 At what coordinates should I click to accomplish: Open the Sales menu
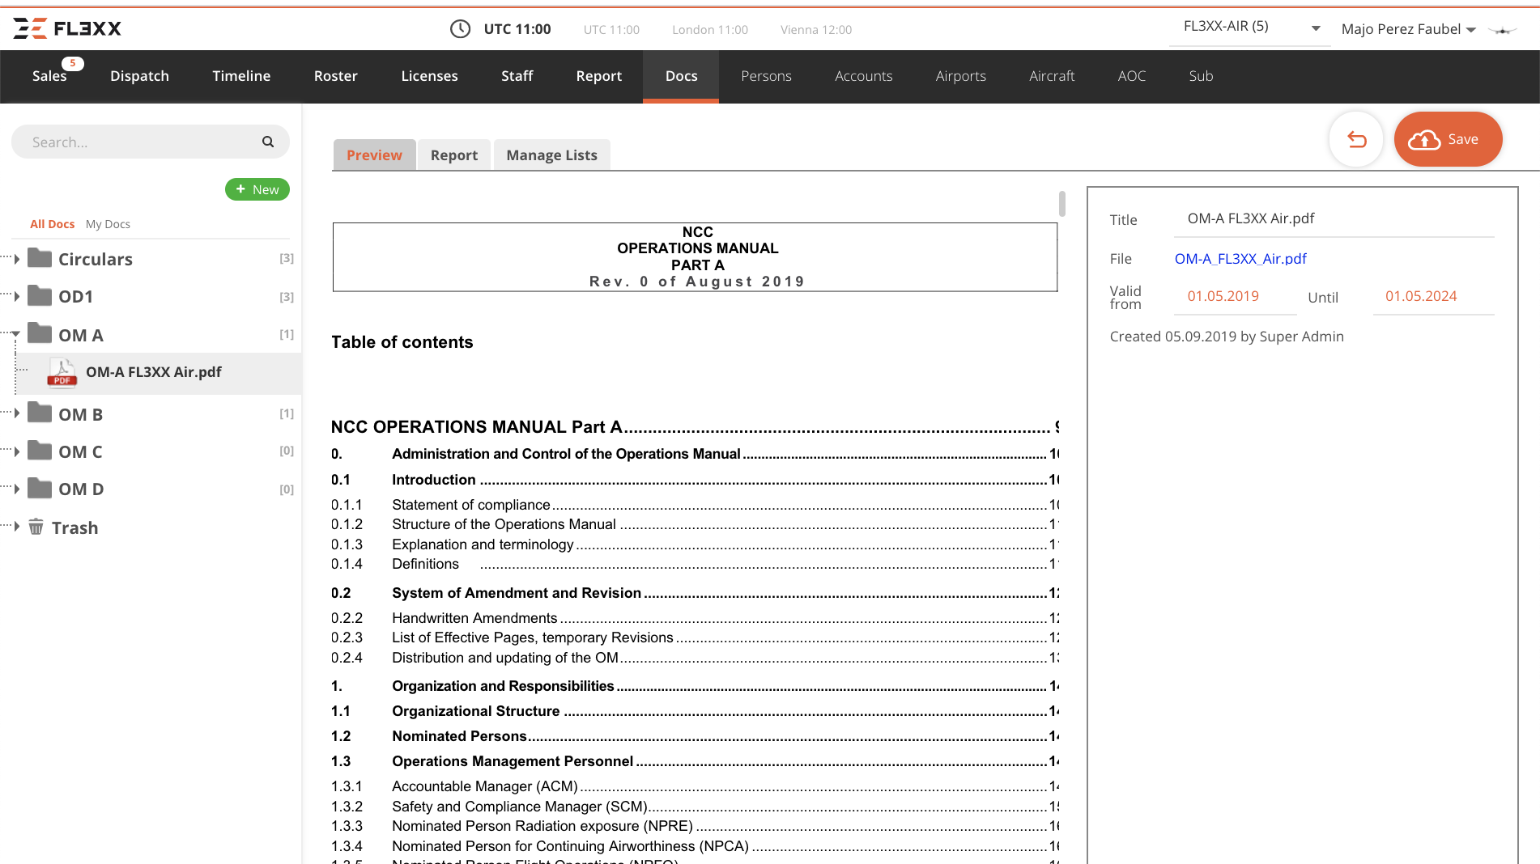pos(49,76)
